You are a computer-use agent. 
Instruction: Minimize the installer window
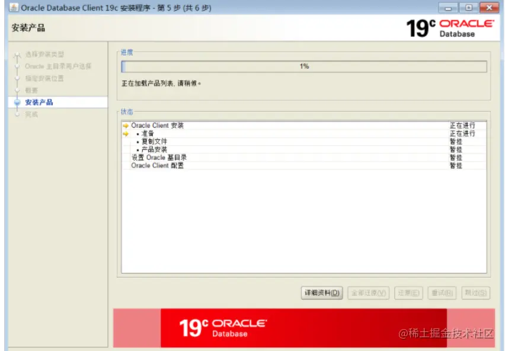tap(448, 8)
